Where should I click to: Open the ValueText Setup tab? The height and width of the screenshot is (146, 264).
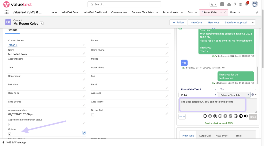[x=70, y=12]
